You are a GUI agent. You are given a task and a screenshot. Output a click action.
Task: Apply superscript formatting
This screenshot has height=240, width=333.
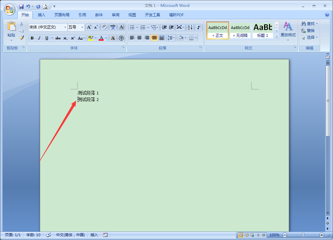click(x=72, y=38)
